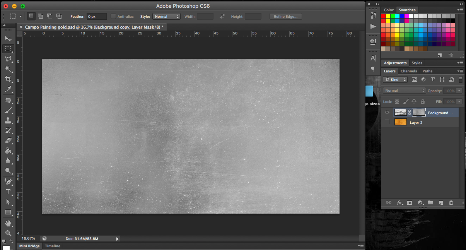Grab the Zoom tool
The image size is (466, 250).
pos(9,233)
